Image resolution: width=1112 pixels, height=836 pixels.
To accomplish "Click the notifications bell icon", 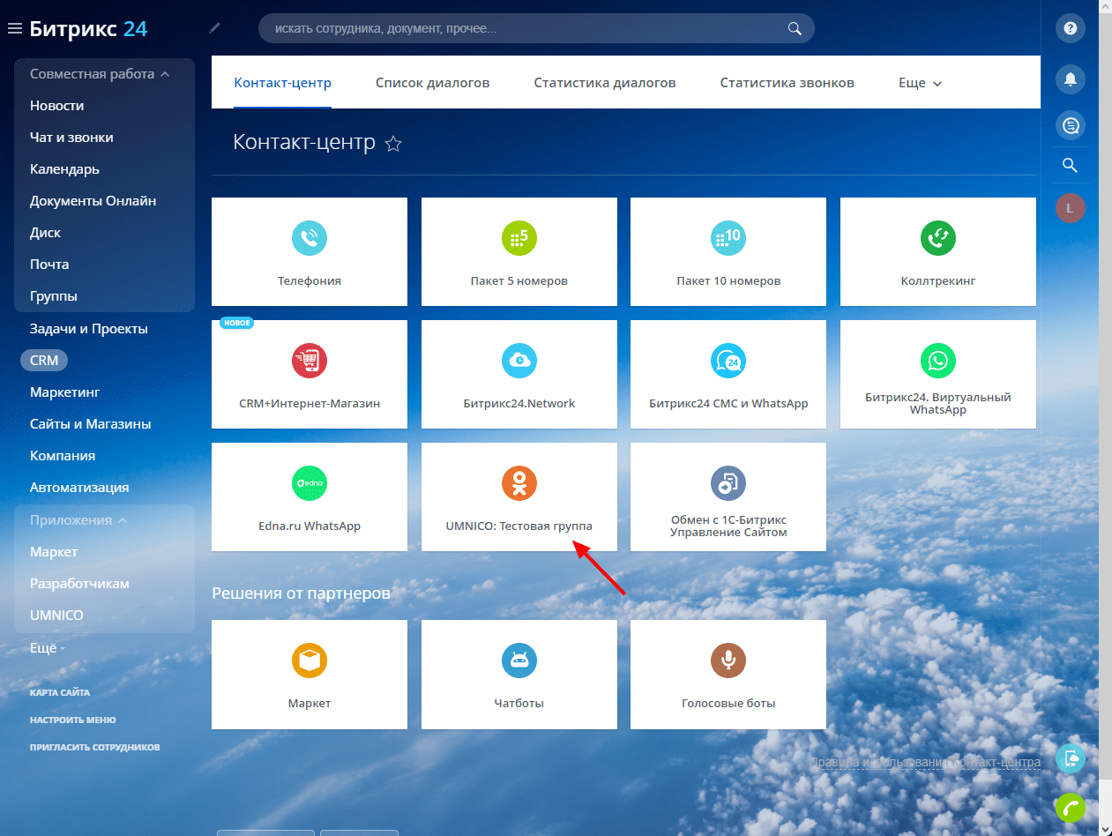I will click(x=1071, y=79).
